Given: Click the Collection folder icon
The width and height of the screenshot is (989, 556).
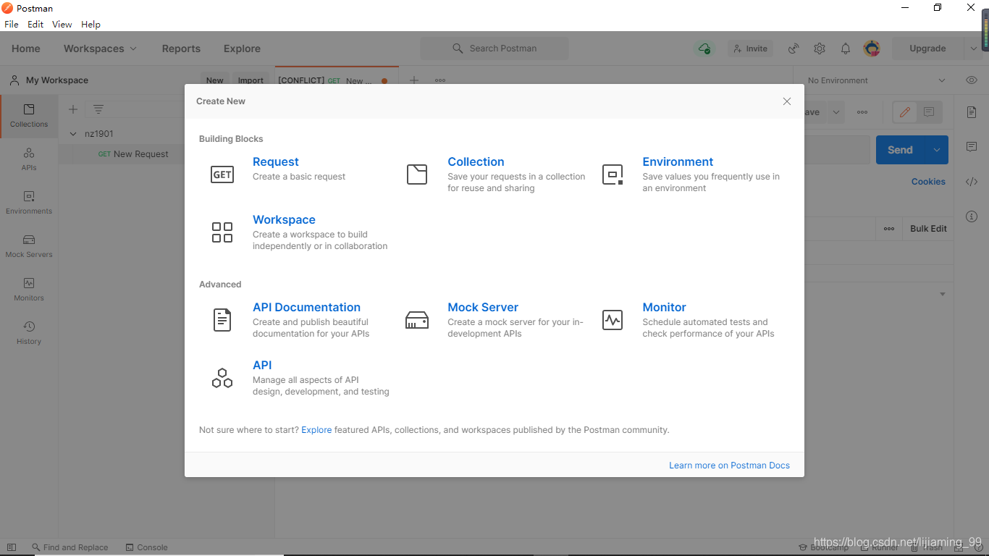Looking at the screenshot, I should point(417,174).
